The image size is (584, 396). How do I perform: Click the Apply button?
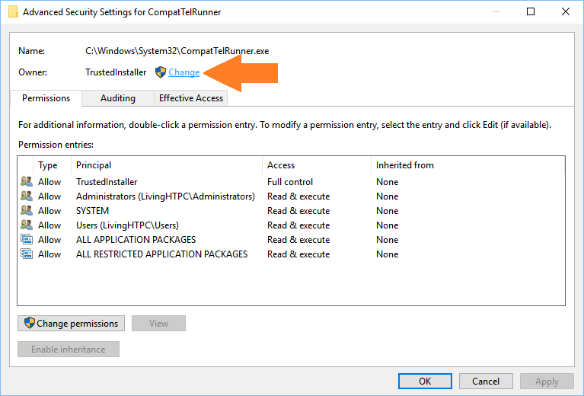547,381
